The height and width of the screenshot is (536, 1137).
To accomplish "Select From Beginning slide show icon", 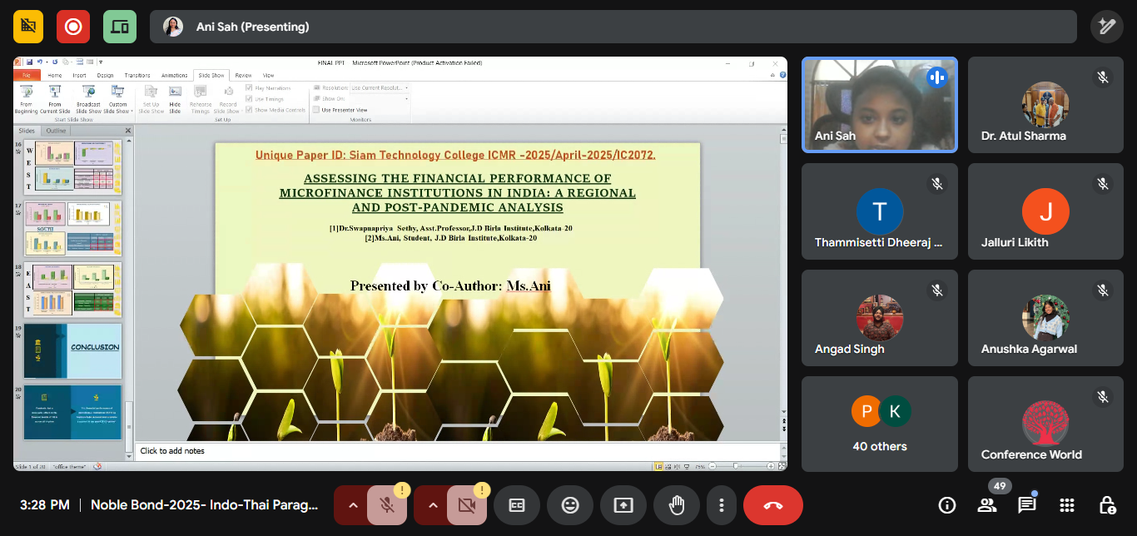I will (x=27, y=93).
